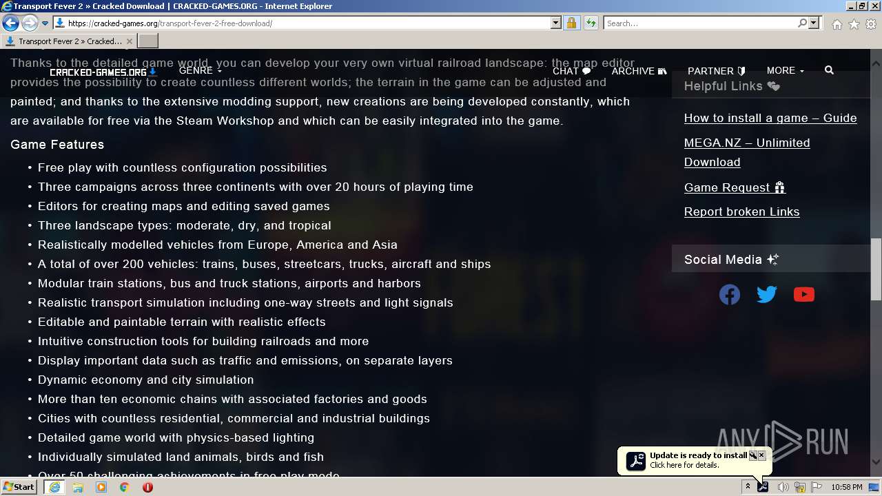The width and height of the screenshot is (882, 496).
Task: Visit the Twitter page icon
Action: tap(767, 295)
